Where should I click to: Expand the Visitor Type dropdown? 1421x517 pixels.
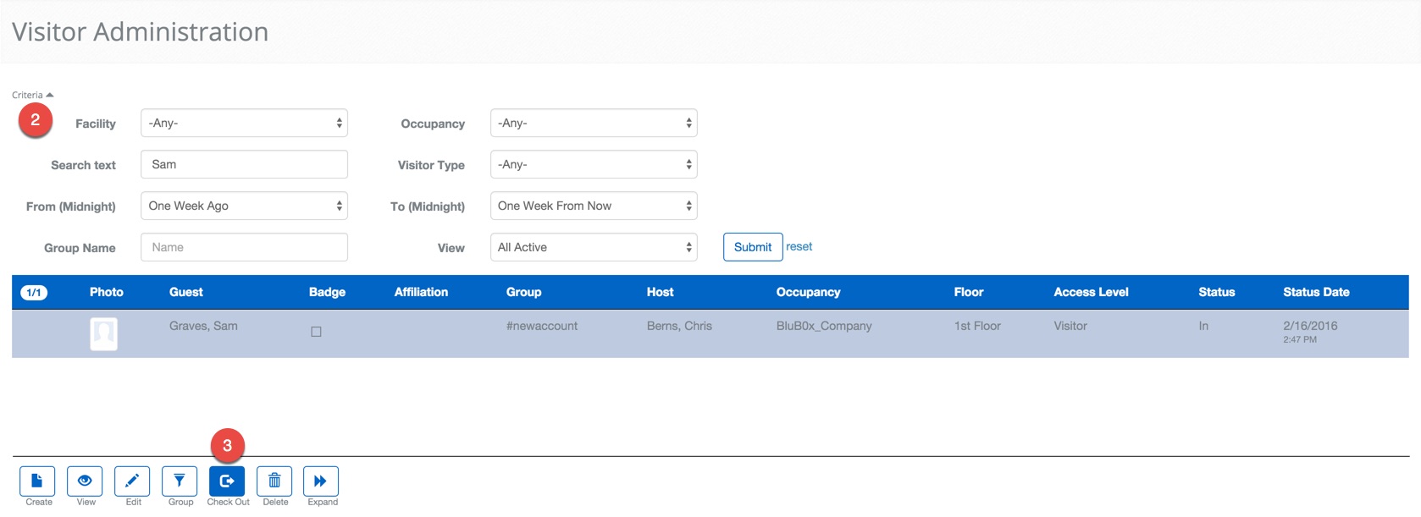click(x=593, y=164)
